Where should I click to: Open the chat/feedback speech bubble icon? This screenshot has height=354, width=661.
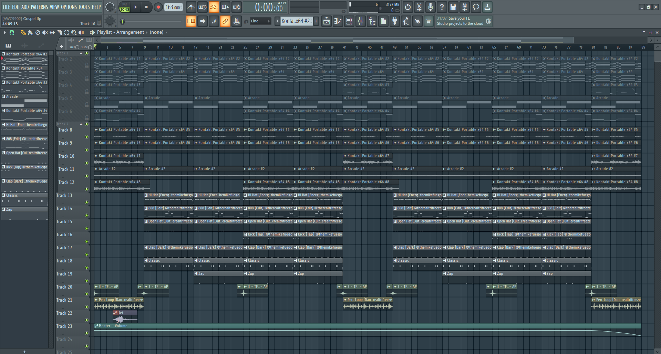(476, 7)
